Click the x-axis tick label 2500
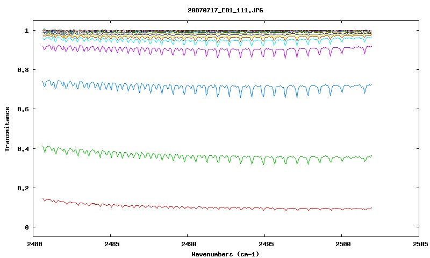 [x=343, y=243]
